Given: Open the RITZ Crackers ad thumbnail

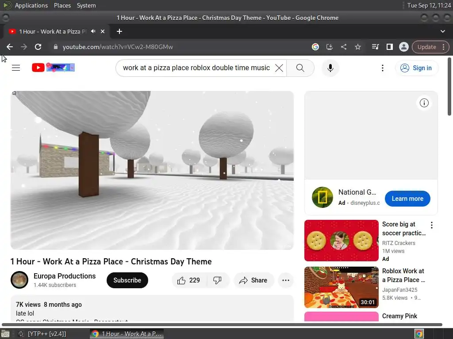Looking at the screenshot, I should click(341, 241).
